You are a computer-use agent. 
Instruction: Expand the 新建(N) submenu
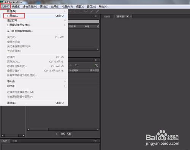pyautogui.click(x=34, y=11)
